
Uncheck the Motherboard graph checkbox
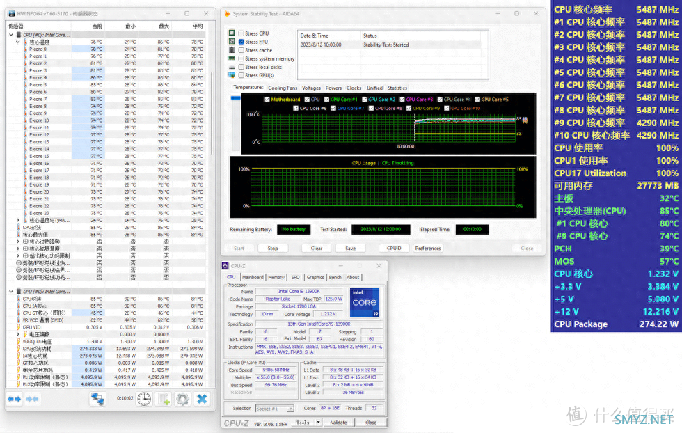pyautogui.click(x=267, y=100)
